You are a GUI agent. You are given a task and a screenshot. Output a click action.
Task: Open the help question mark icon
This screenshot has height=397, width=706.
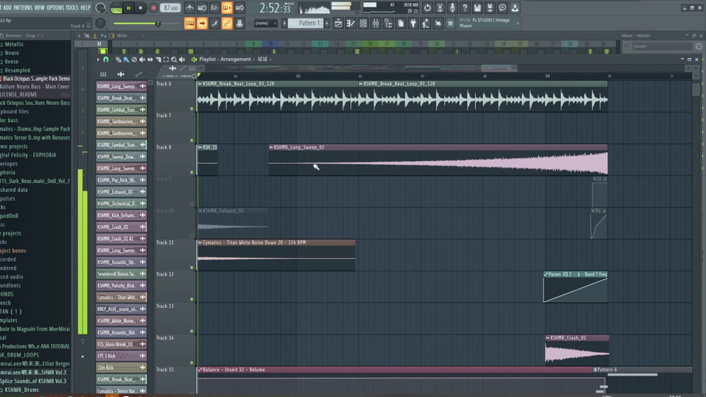(x=465, y=8)
